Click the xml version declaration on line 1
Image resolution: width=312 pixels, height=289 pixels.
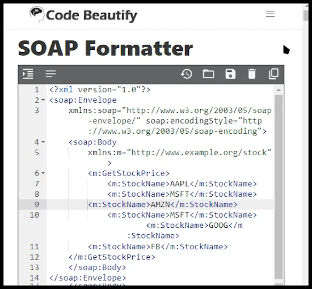tap(100, 90)
